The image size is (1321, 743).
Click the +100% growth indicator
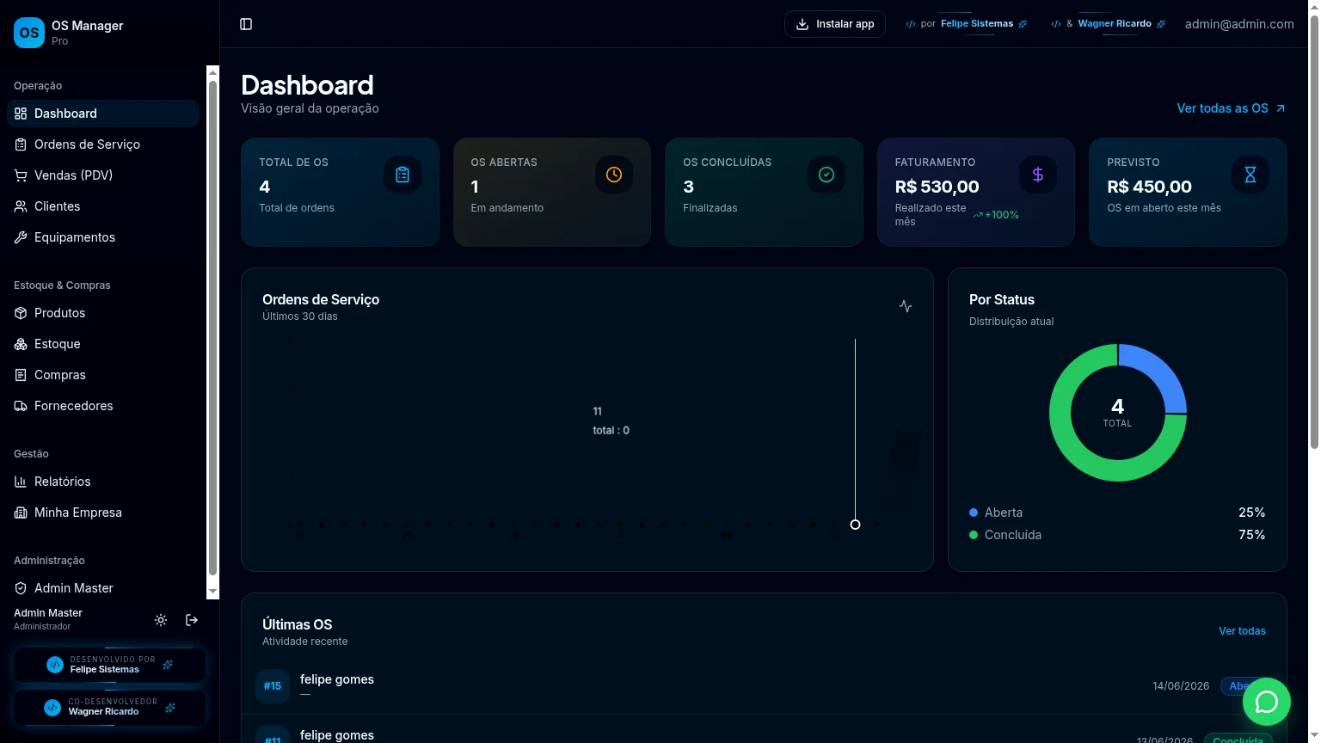tap(996, 215)
